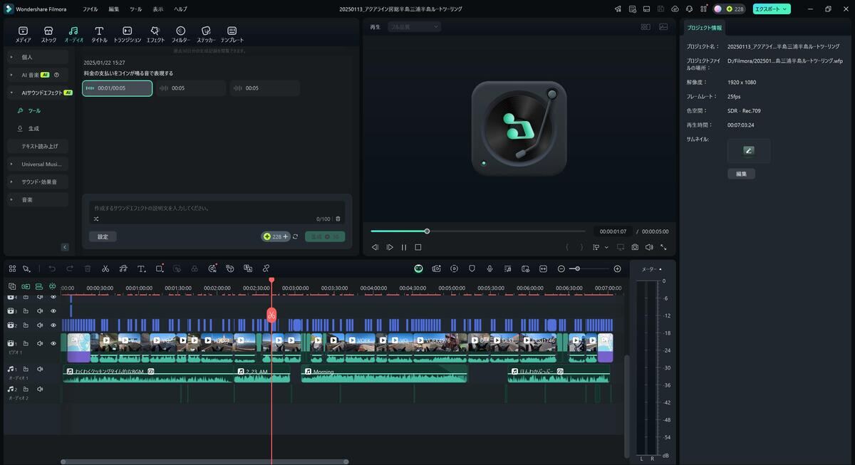Click the AI music help question icon
855x465 pixels.
(x=56, y=75)
